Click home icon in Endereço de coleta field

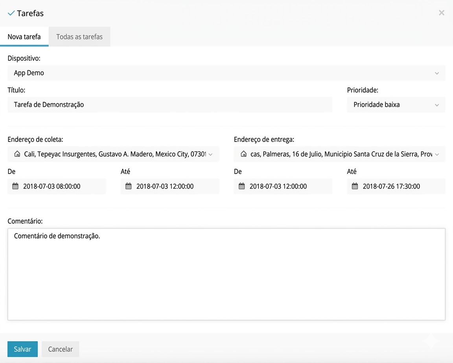point(17,154)
